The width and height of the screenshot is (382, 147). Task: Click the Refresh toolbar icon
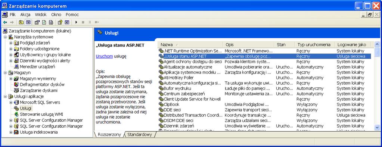point(44,22)
